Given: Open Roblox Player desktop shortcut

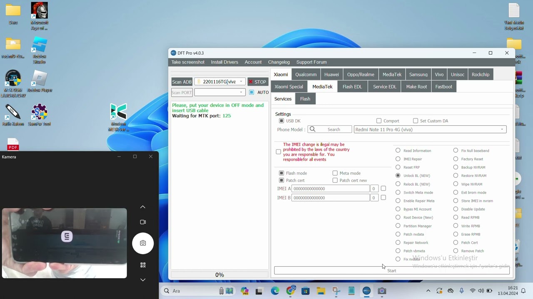Looking at the screenshot, I should click(39, 81).
